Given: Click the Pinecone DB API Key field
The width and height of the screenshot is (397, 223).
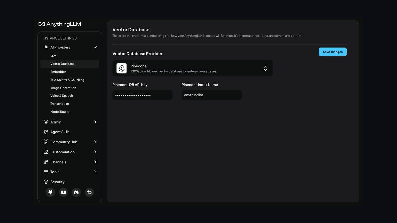Looking at the screenshot, I should pyautogui.click(x=143, y=95).
